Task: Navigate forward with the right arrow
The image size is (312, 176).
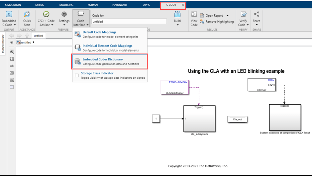Action: pos(19,36)
